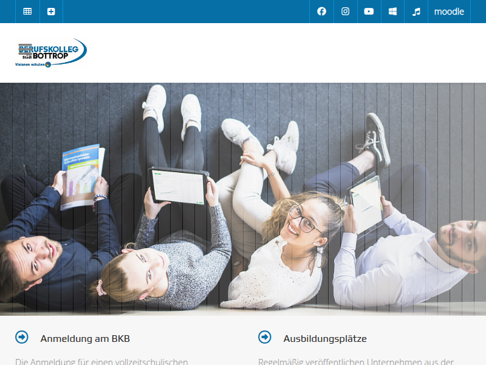Image resolution: width=486 pixels, height=365 pixels.
Task: Click arrow icon beside Ausbildungsplätze
Action: tap(265, 337)
